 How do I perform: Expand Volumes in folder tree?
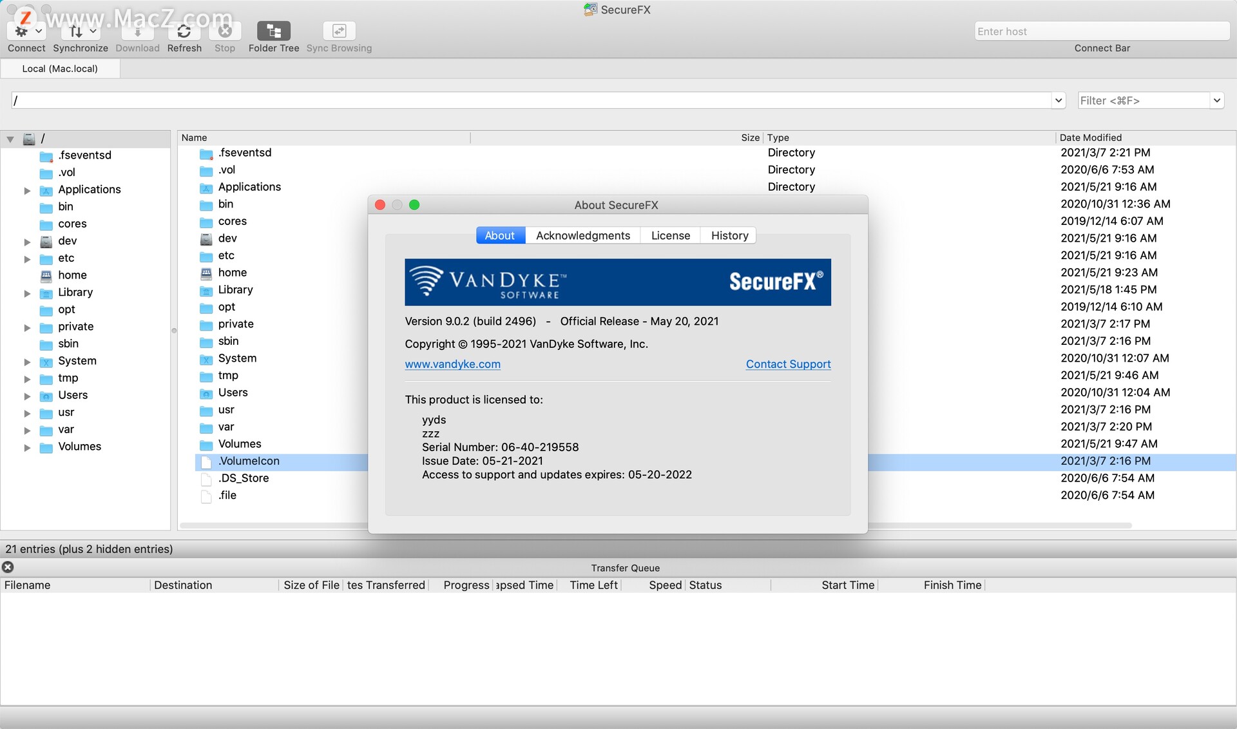[x=27, y=447]
